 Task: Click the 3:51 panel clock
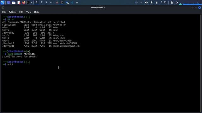click(163, 3)
